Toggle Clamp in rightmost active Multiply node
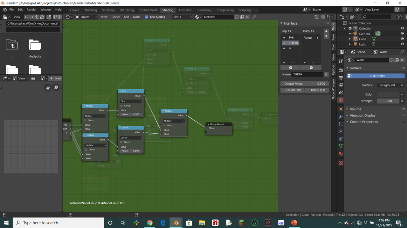Viewport: 407px width, 228px height. point(164,125)
